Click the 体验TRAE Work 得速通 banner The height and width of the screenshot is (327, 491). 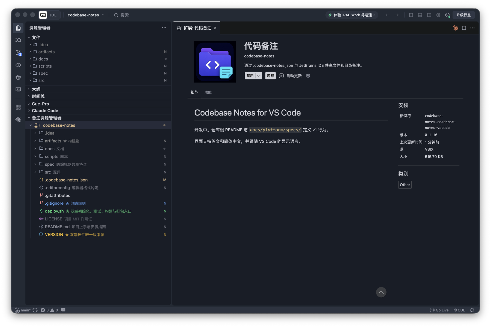[352, 15]
